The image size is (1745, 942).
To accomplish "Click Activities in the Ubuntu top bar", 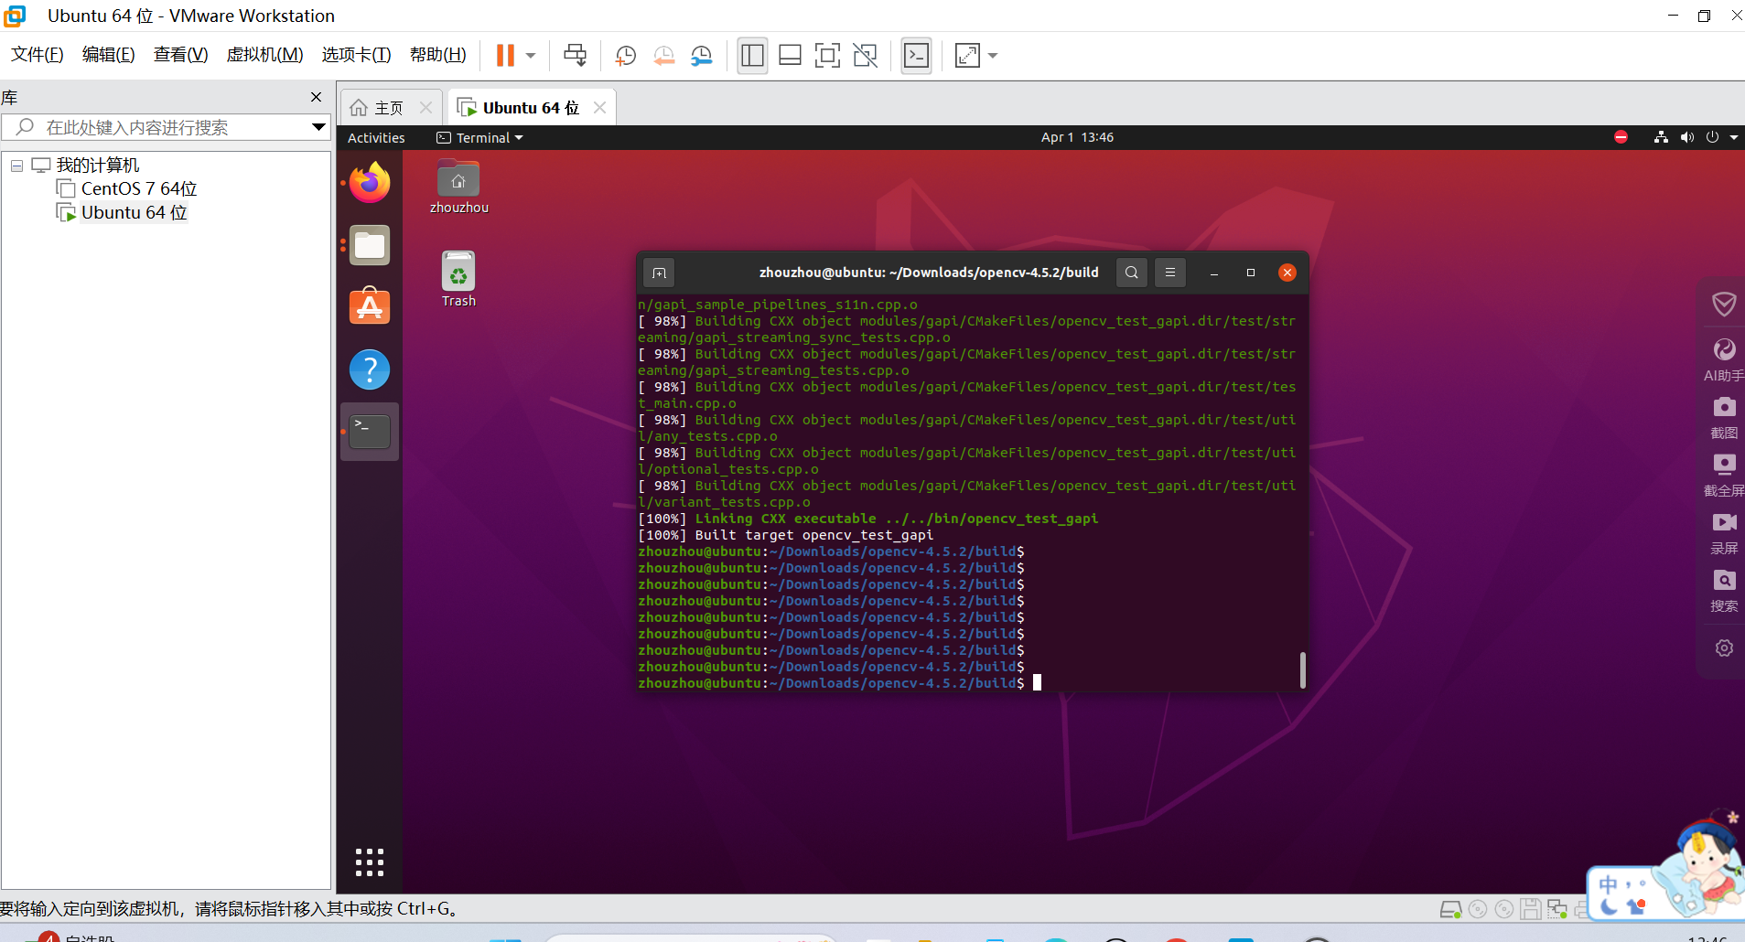I will pos(375,137).
